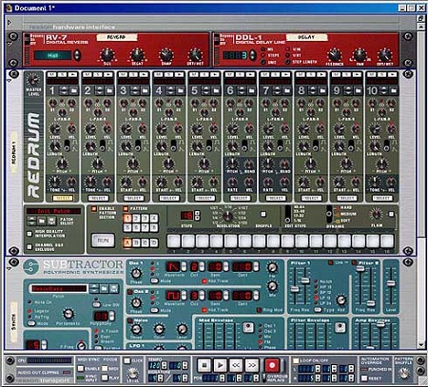Click Subtractor patch up/down selector arrows
This screenshot has height=387, width=428.
pyautogui.click(x=94, y=288)
